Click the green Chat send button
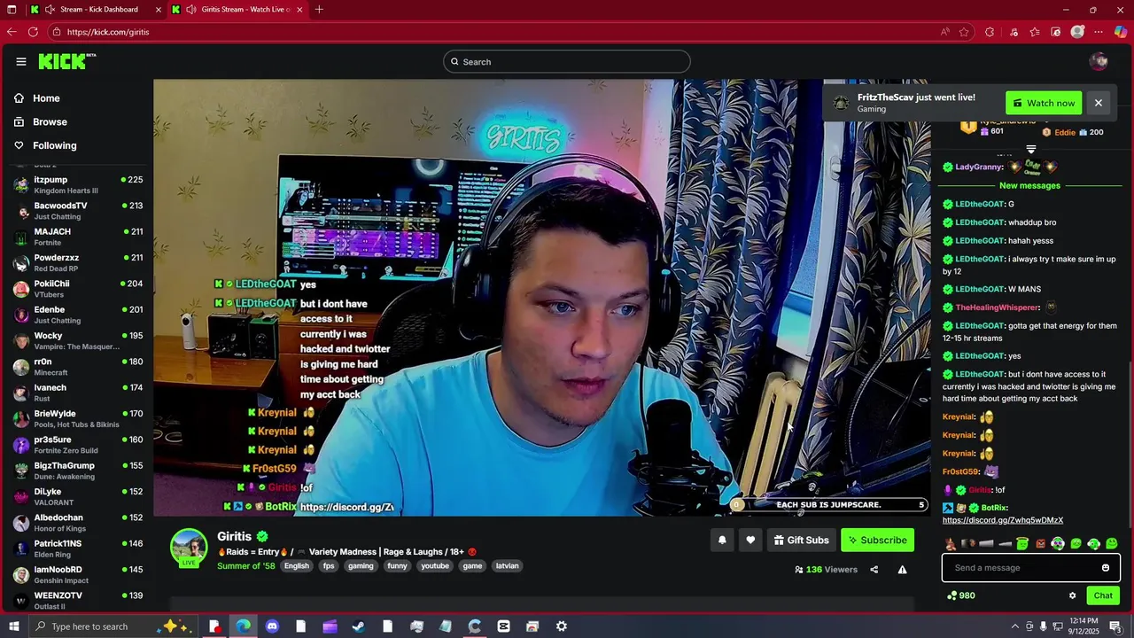The image size is (1134, 638). [1103, 595]
